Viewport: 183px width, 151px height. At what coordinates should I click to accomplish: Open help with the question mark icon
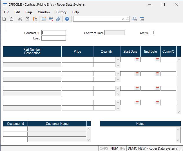[67, 19]
